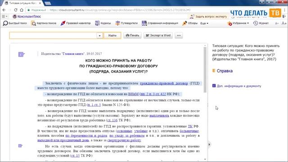Focus the document search field
The width and height of the screenshot is (288, 162).
[x=53, y=36]
